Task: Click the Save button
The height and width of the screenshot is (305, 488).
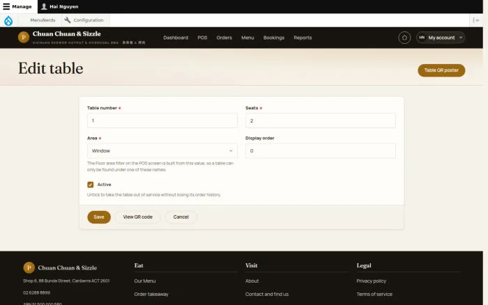Action: tap(99, 217)
